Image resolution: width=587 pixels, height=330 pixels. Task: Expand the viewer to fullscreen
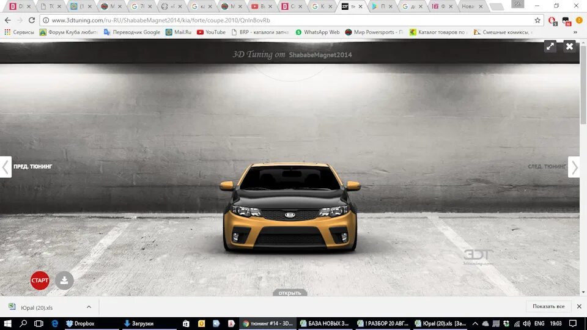550,46
